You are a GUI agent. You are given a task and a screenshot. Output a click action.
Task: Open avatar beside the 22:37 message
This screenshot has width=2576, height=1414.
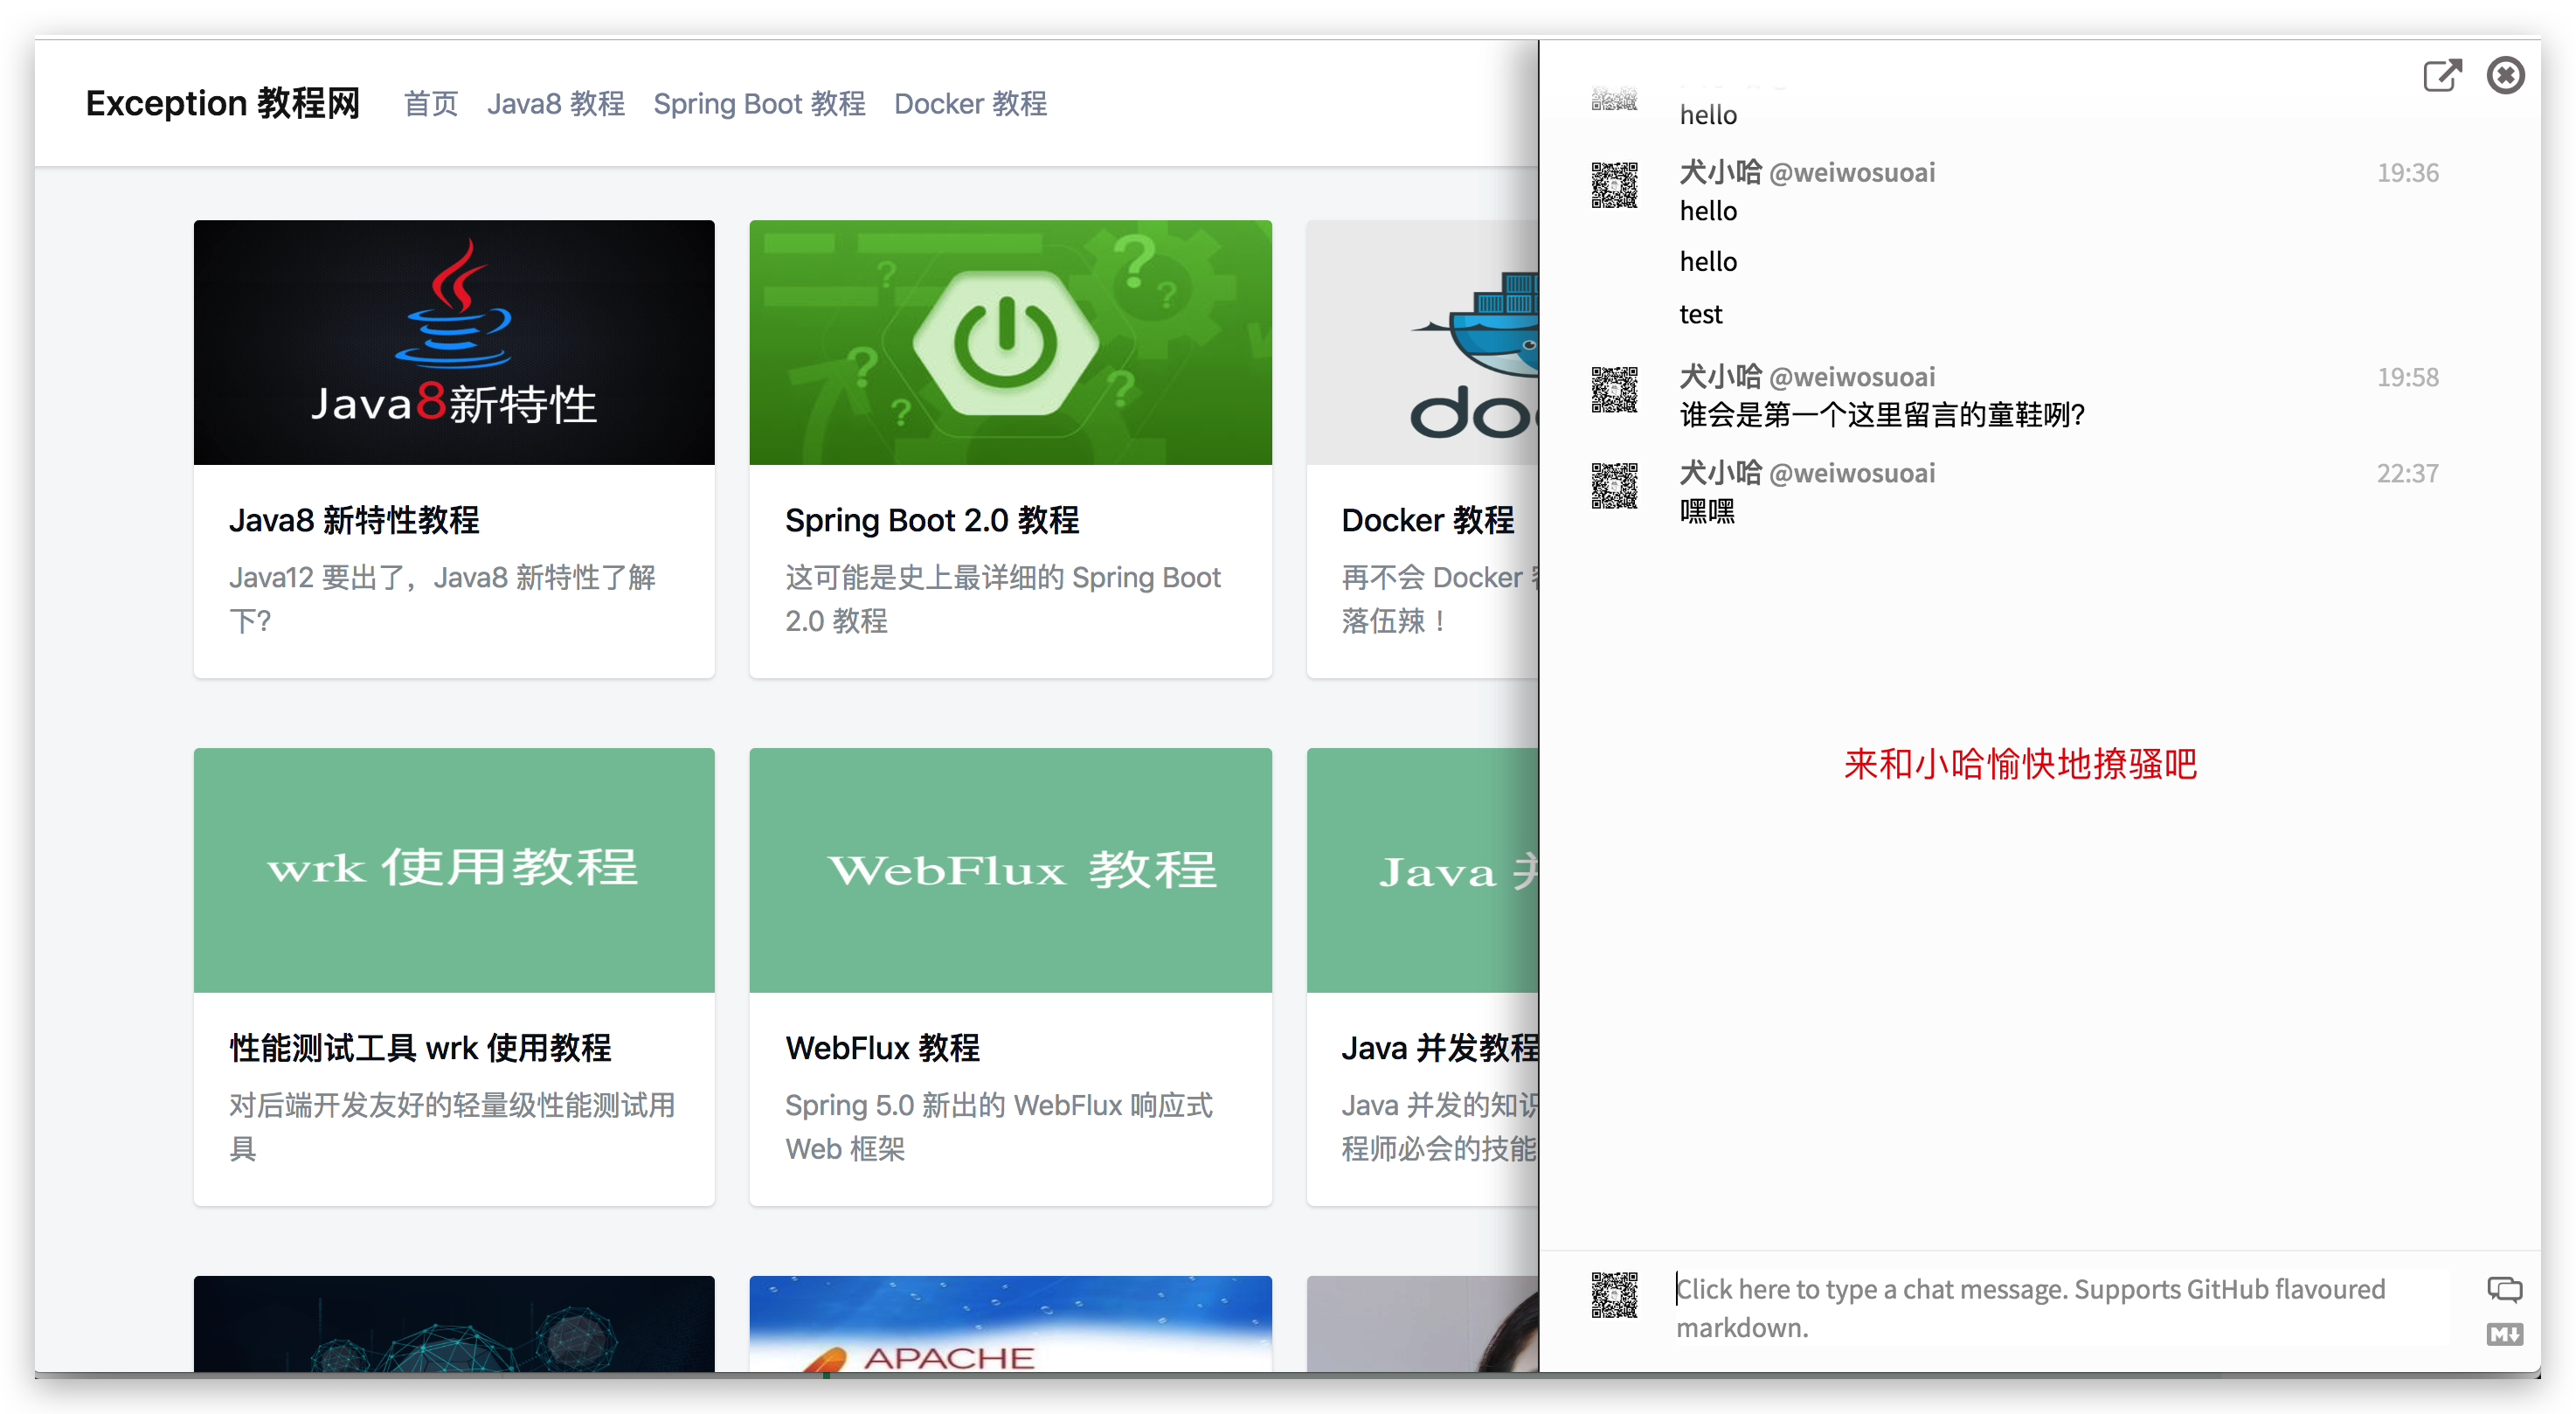(1614, 486)
